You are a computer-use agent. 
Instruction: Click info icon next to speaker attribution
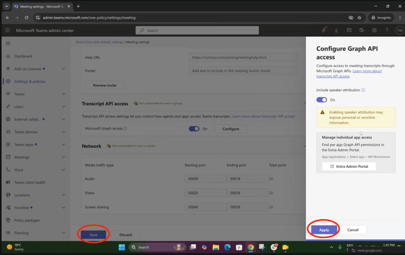tap(363, 90)
